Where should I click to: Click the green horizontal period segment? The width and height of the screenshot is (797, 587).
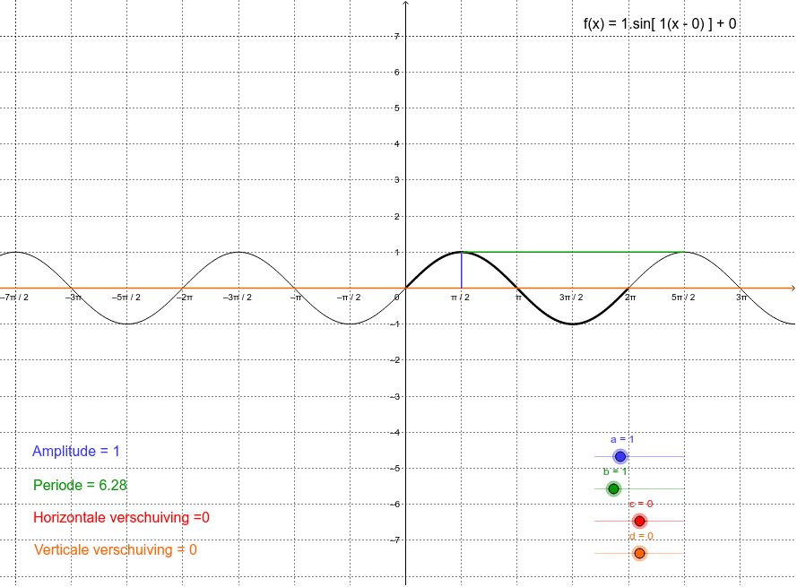point(574,252)
